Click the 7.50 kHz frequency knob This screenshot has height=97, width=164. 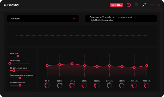[x=134, y=85]
